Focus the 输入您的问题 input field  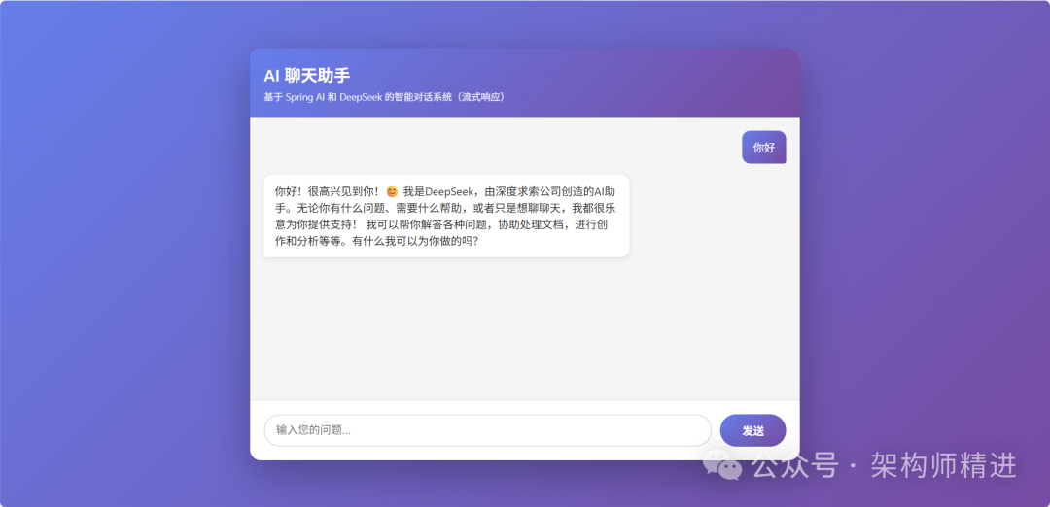coord(487,430)
